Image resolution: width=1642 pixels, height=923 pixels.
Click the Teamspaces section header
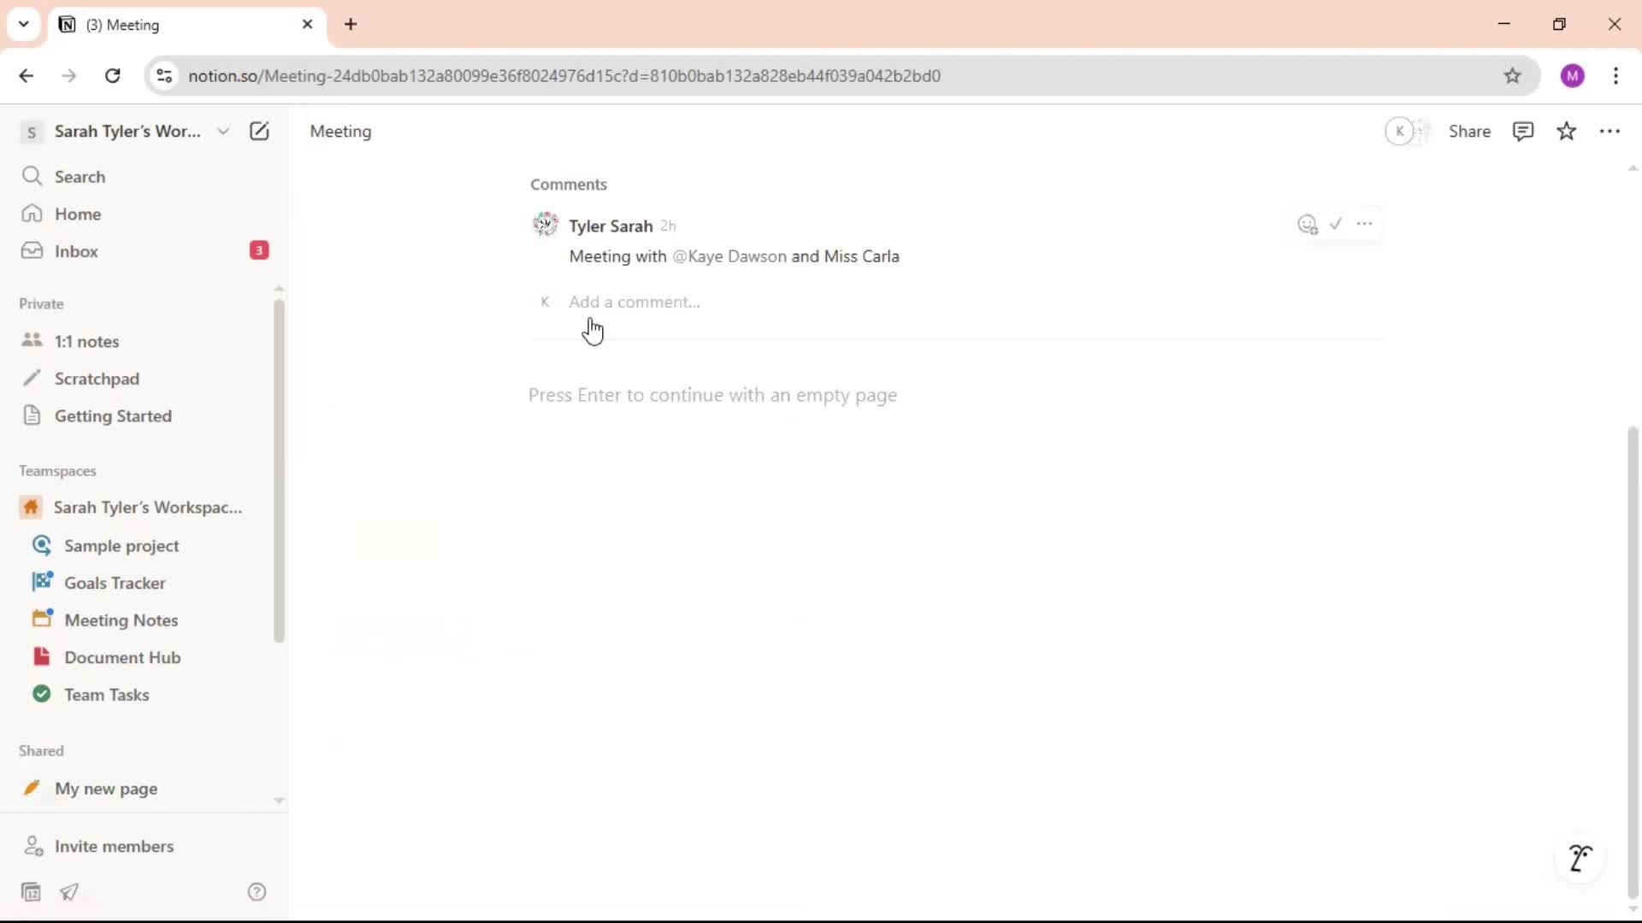tap(57, 471)
